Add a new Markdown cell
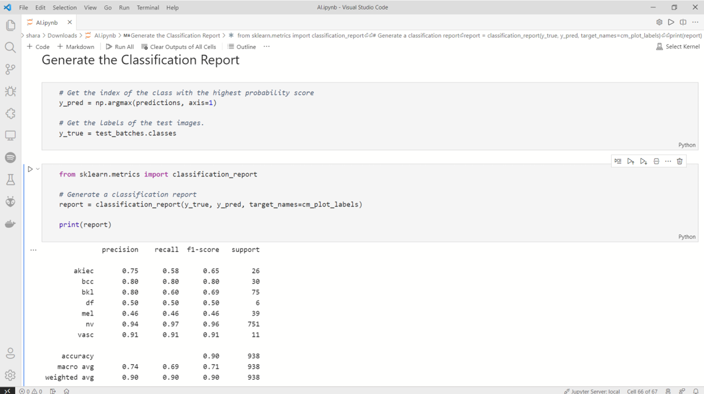 click(x=76, y=46)
